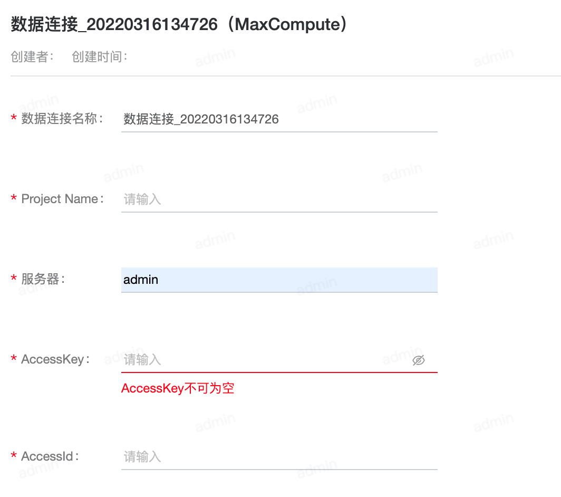This screenshot has width=561, height=497.
Task: Click the required asterisk beside AccessId
Action: click(x=14, y=455)
